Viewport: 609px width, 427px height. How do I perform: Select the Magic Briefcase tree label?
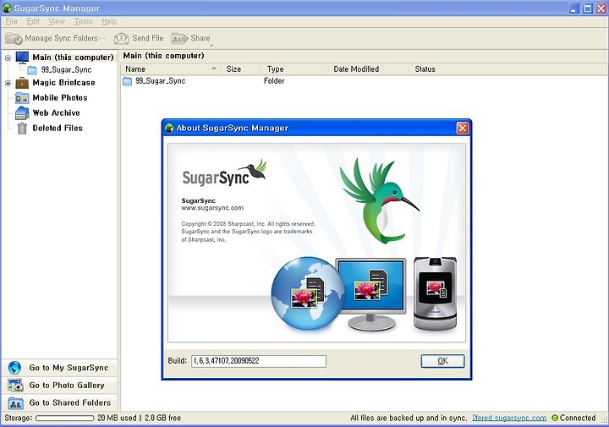[63, 83]
